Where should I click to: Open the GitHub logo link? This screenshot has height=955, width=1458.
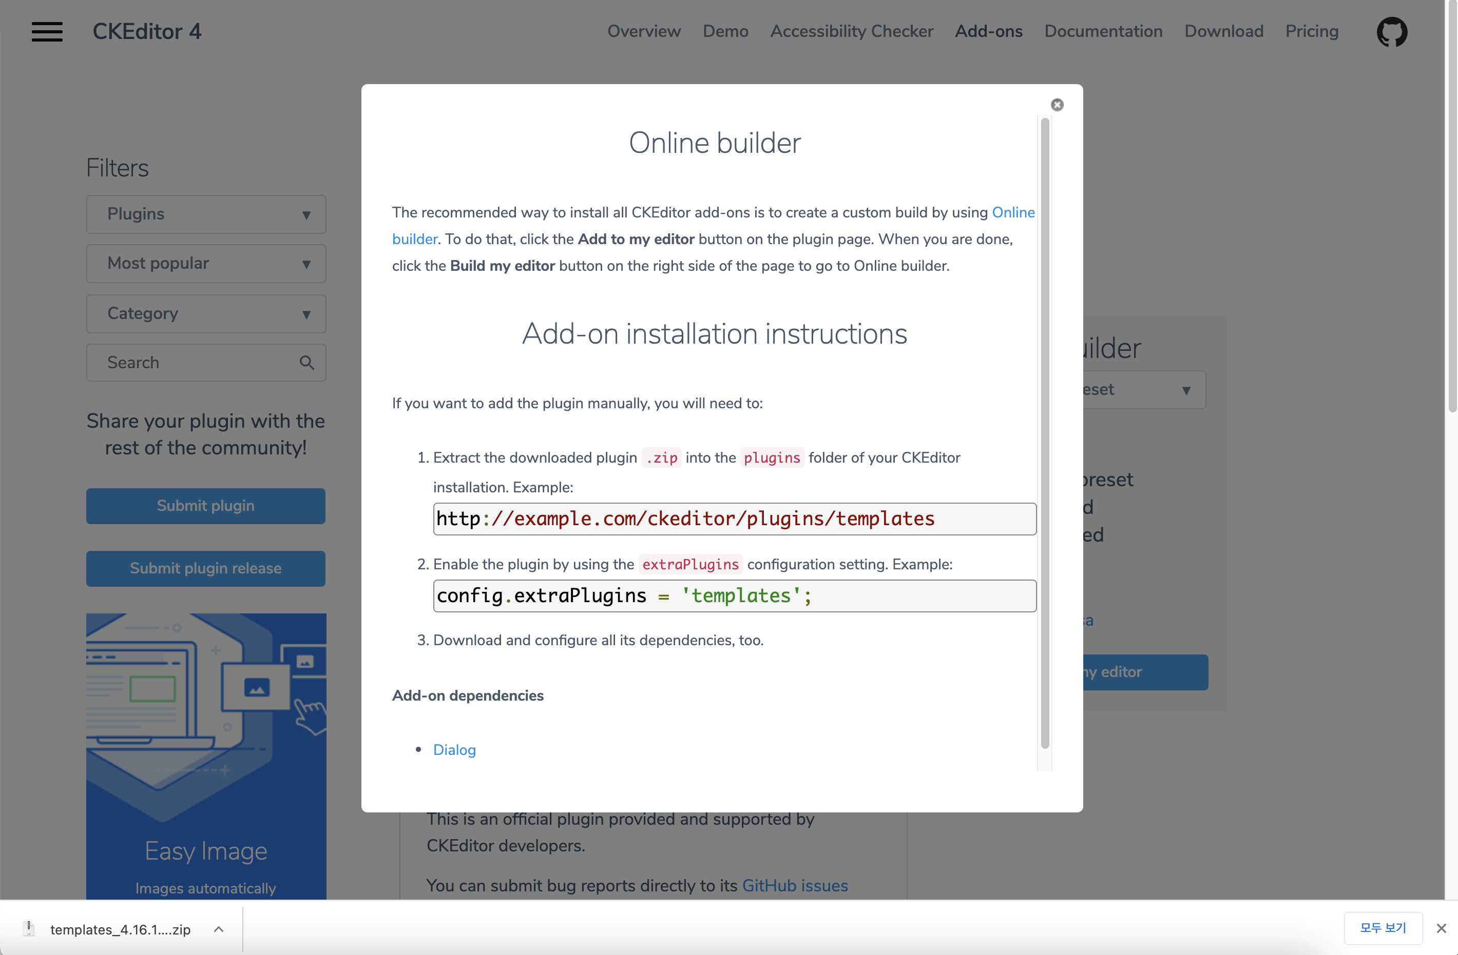tap(1391, 32)
